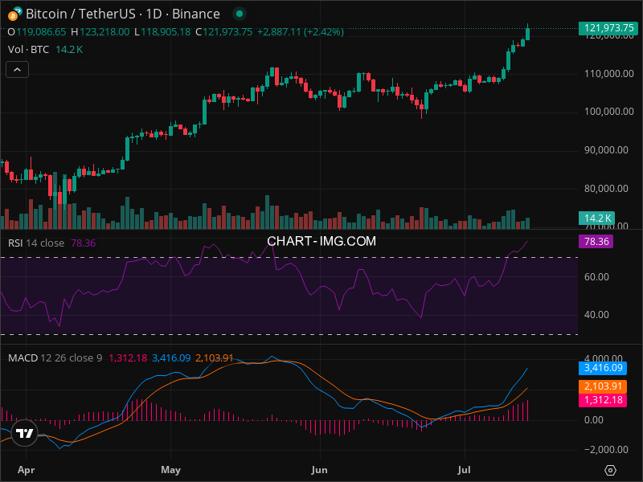
Task: Click the RSI legend value 78.36
Action: click(x=84, y=243)
